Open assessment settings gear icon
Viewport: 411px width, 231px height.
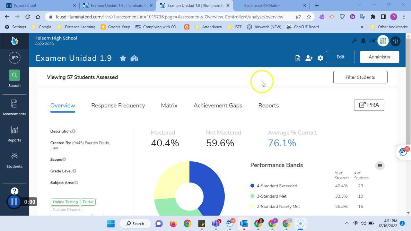320,58
